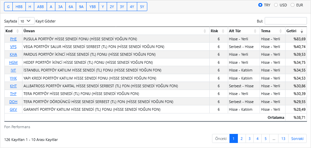This screenshot has height=148, width=311.
Task: Select the Y period button
Action: 103,7
